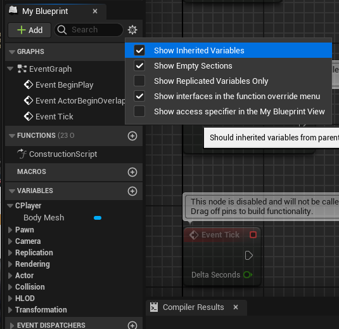
Task: Expand the Pawn variable category
Action: 10,230
